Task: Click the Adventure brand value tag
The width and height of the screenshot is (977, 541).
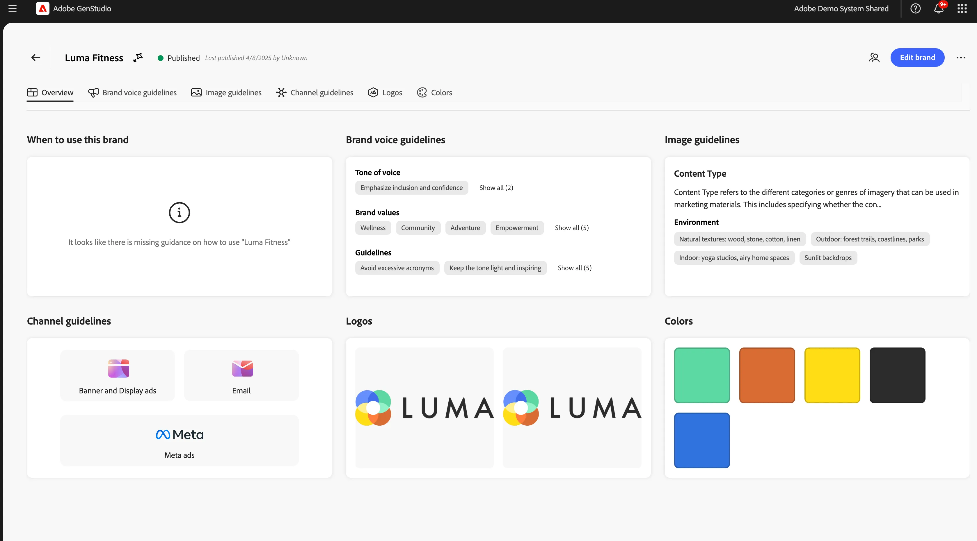Action: coord(465,228)
